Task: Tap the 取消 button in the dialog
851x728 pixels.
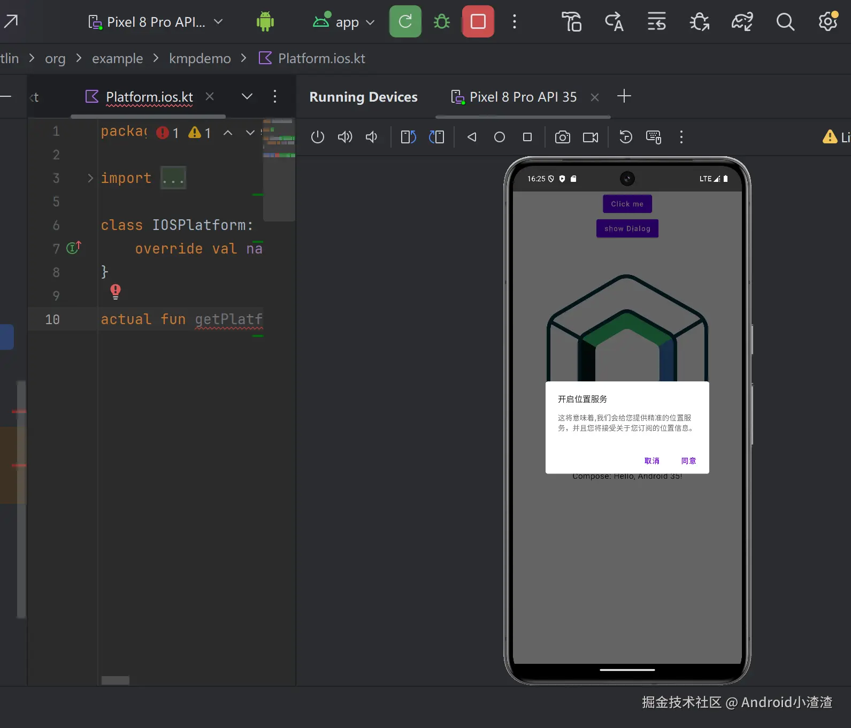Action: (x=651, y=461)
